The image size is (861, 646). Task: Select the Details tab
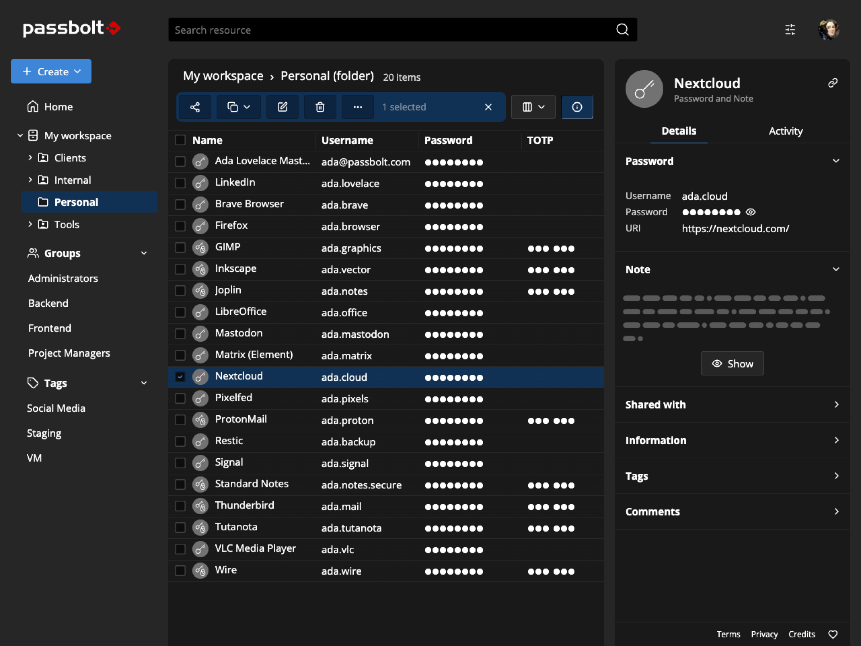click(678, 131)
